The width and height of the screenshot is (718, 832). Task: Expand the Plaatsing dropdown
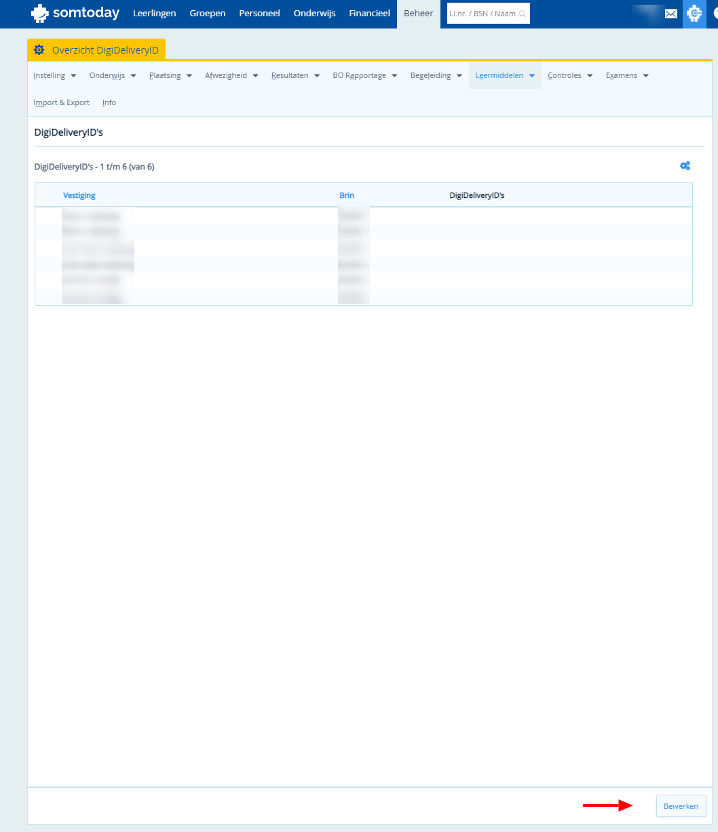(x=170, y=75)
